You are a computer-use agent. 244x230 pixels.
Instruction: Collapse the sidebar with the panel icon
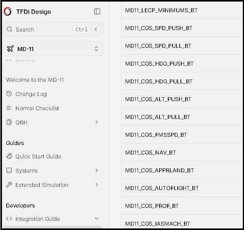(x=97, y=11)
